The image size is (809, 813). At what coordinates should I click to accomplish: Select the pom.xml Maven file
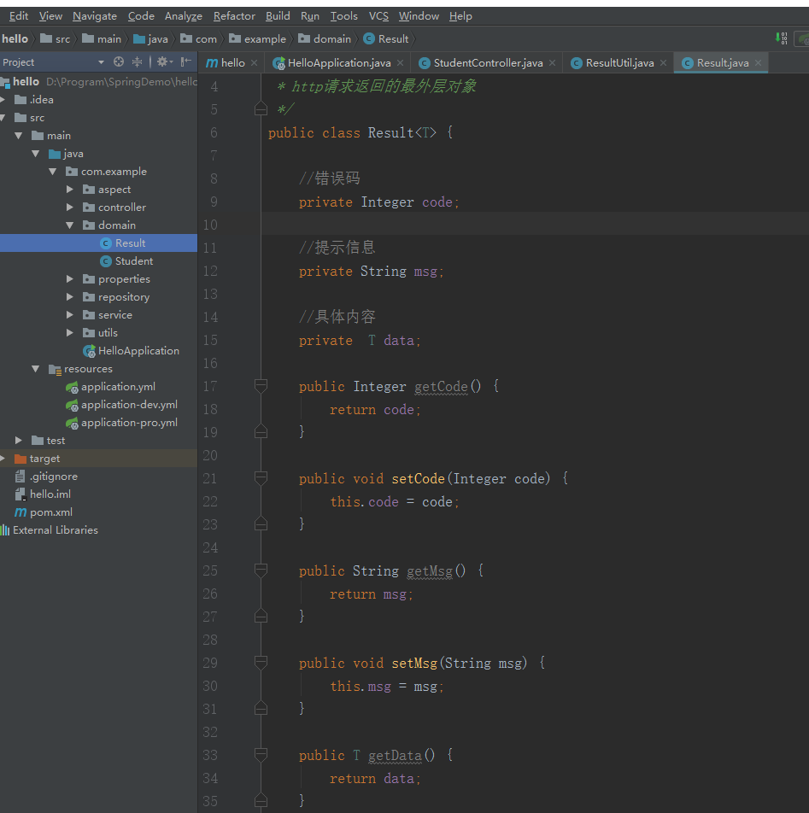point(50,512)
